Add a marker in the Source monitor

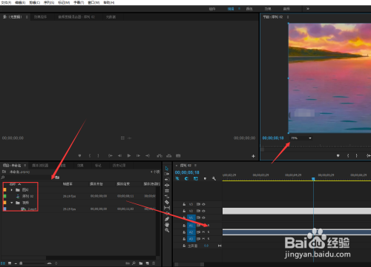coord(79,155)
